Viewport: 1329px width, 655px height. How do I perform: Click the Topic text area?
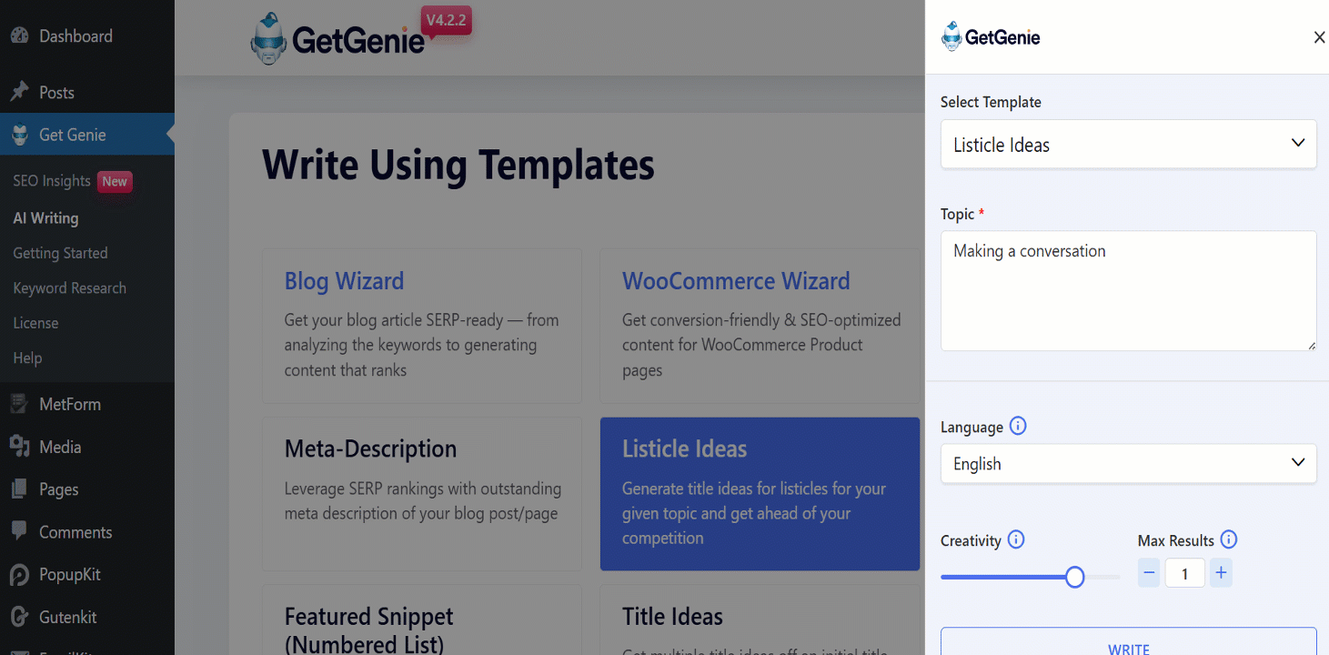[1128, 290]
